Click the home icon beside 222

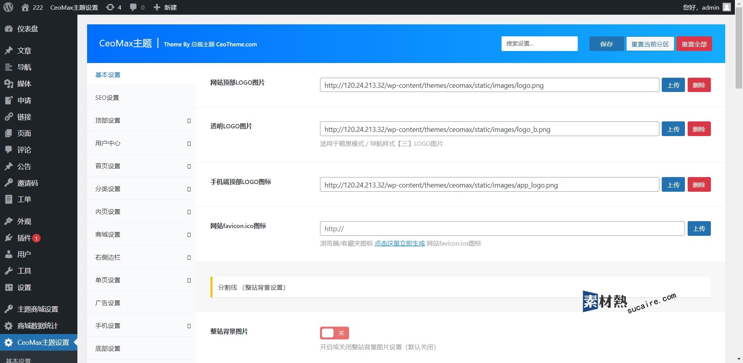point(25,7)
